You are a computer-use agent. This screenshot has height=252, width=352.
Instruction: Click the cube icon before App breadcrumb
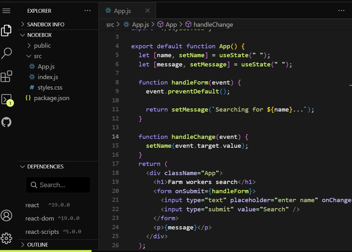click(x=160, y=24)
